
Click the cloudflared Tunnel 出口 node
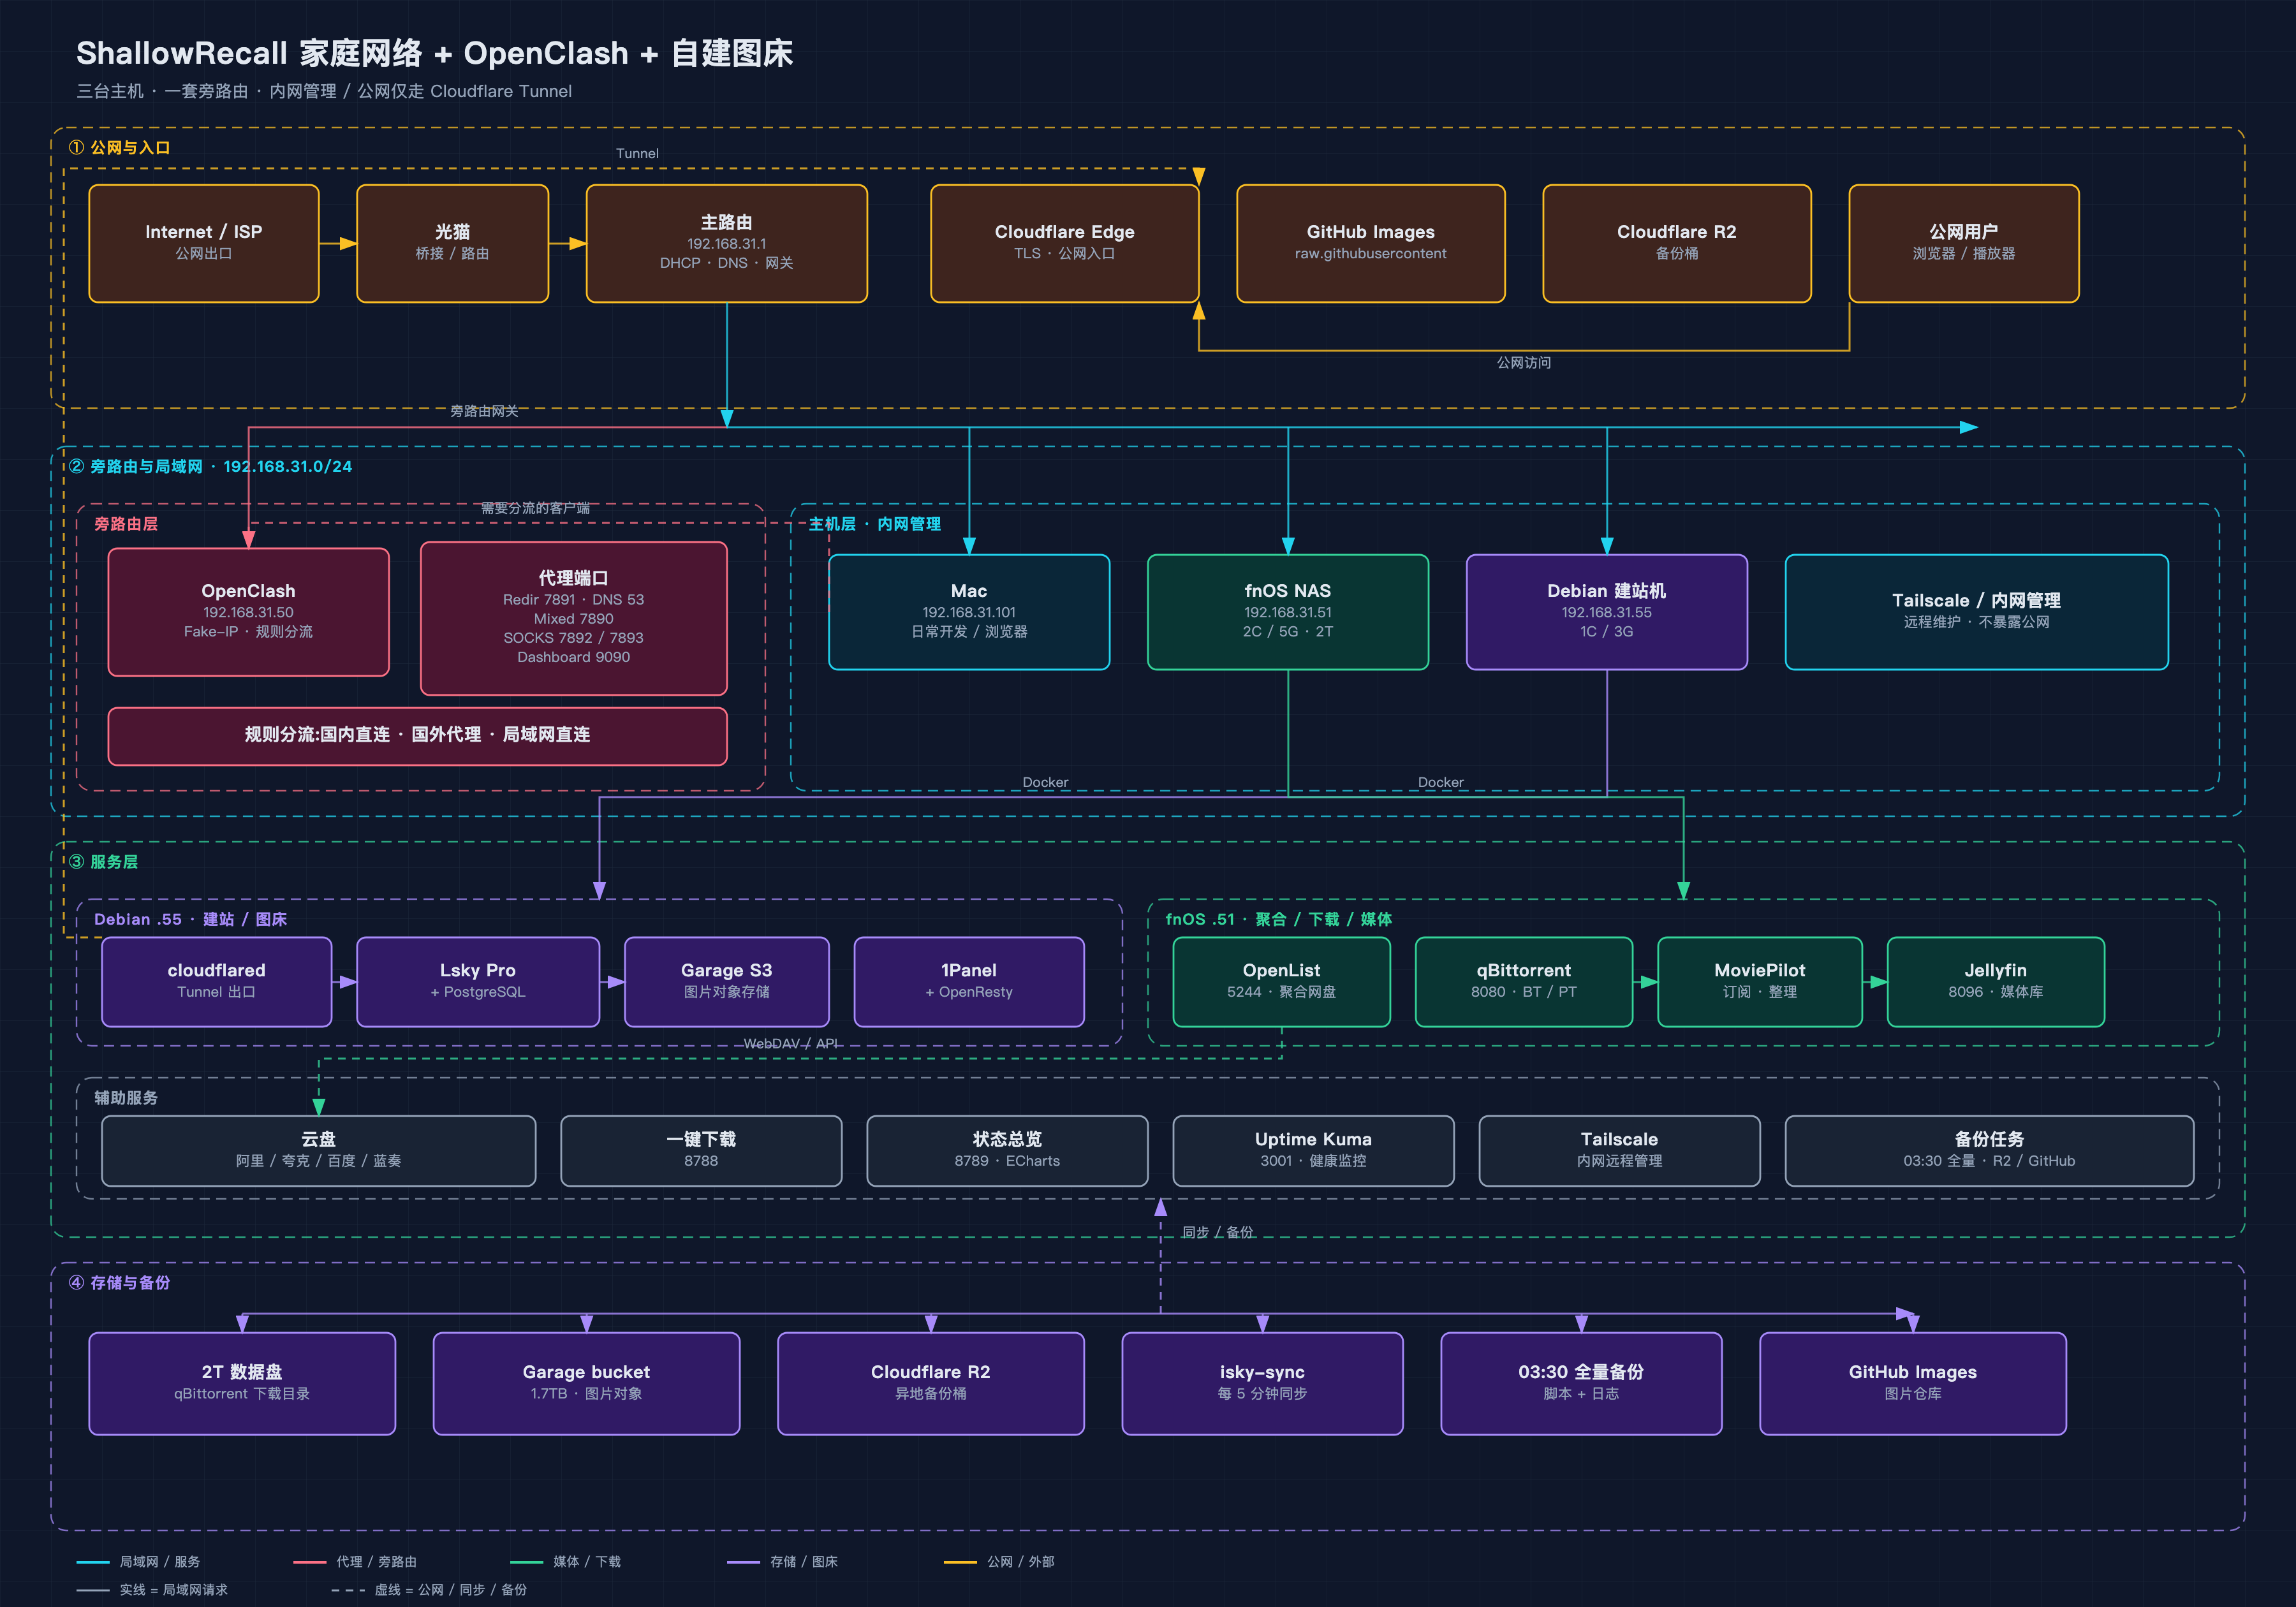pyautogui.click(x=216, y=982)
